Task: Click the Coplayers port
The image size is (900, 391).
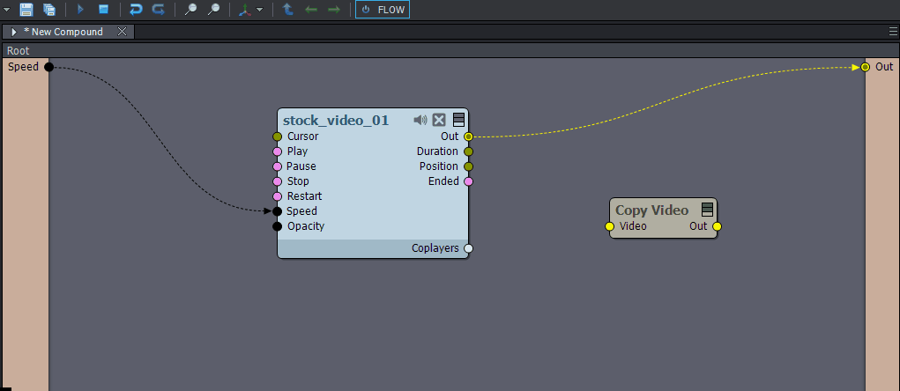Action: coord(468,248)
